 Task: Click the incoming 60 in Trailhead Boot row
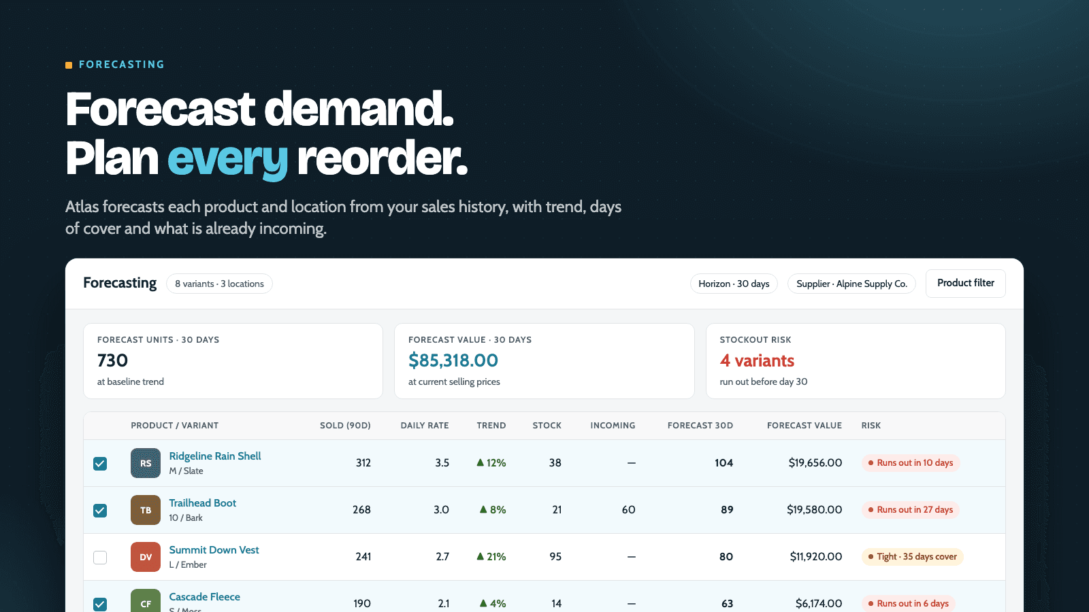pyautogui.click(x=628, y=510)
